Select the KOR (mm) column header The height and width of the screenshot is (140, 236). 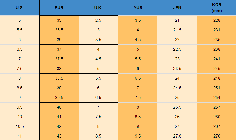pos(217,8)
